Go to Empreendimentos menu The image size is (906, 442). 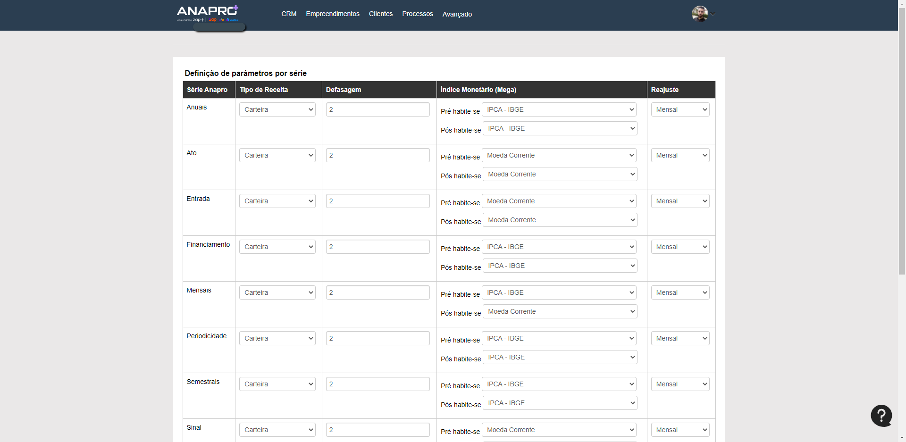332,14
